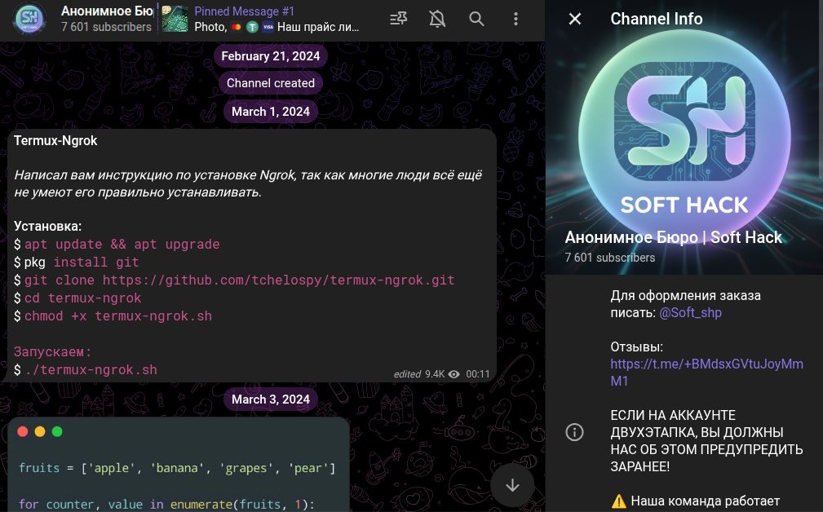Screen dimensions: 823x512
Task: Open the t.me reviews invite link
Action: coord(706,364)
